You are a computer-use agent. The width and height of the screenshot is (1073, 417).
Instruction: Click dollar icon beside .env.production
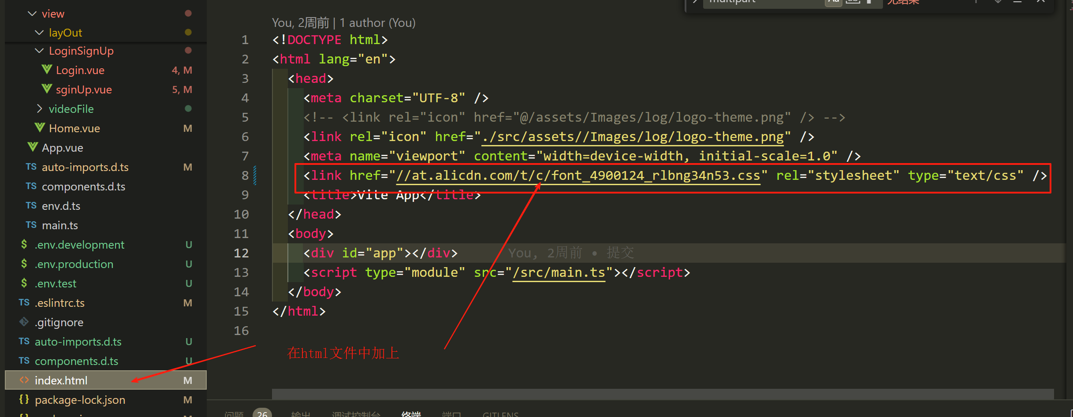pyautogui.click(x=24, y=264)
